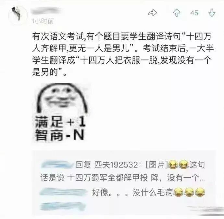The width and height of the screenshot is (224, 219).
Task: Click the share arrow icon
Action: click(153, 13)
